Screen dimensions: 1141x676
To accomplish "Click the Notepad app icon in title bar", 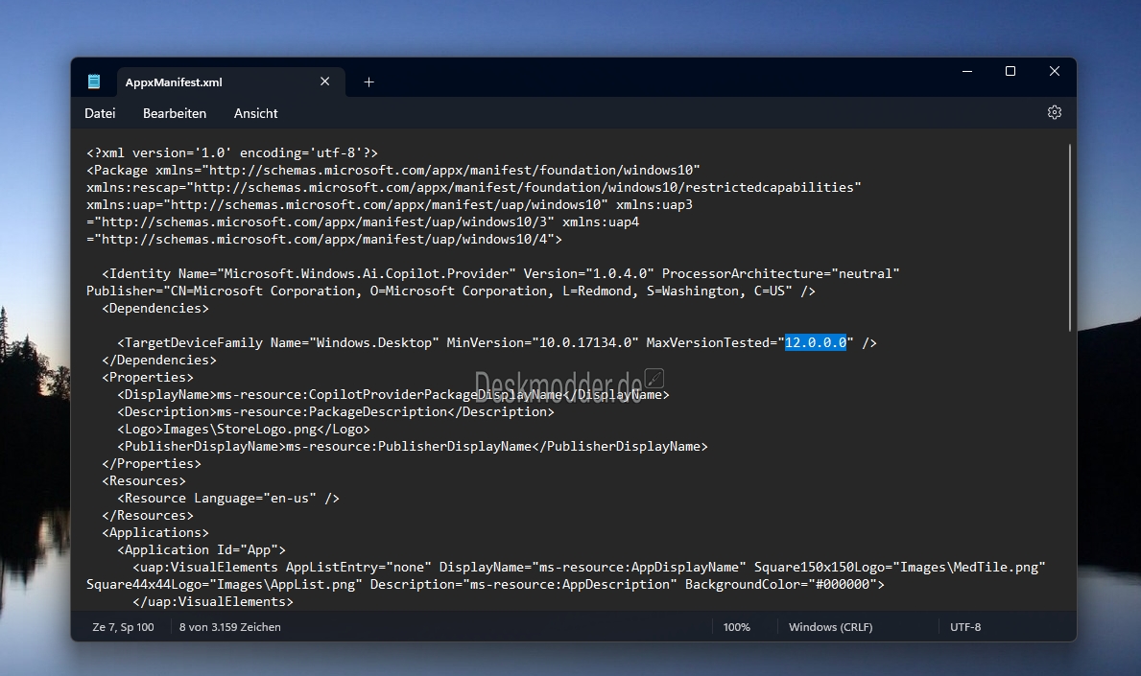I will coord(94,82).
